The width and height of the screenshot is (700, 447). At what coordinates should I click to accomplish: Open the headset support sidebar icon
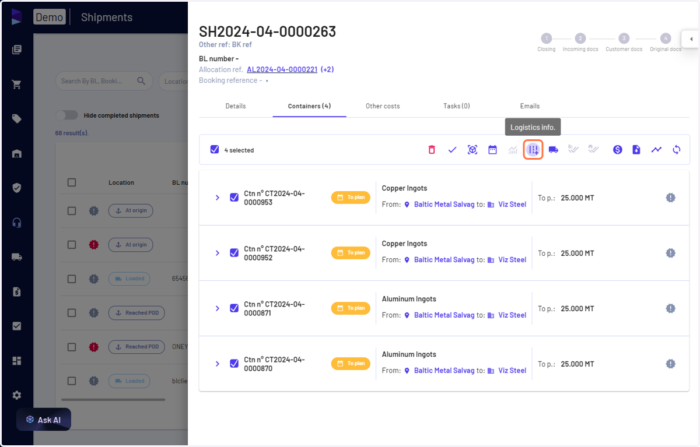click(17, 223)
